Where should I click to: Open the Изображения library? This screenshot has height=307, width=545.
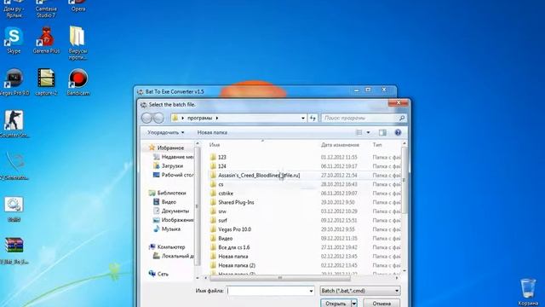[173, 220]
